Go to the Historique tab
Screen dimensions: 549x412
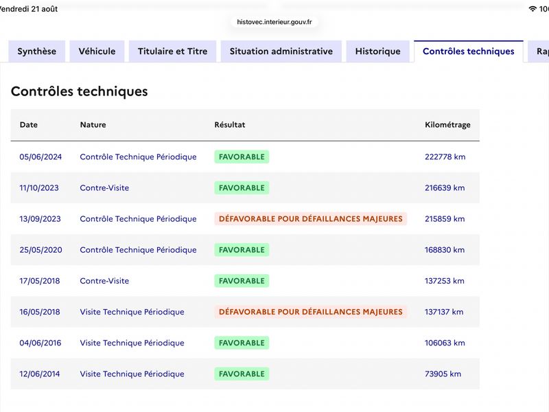(x=378, y=51)
